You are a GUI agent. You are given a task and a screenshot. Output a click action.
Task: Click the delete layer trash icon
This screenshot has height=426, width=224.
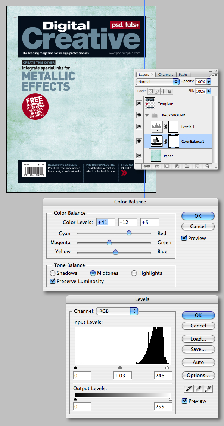[207, 166]
